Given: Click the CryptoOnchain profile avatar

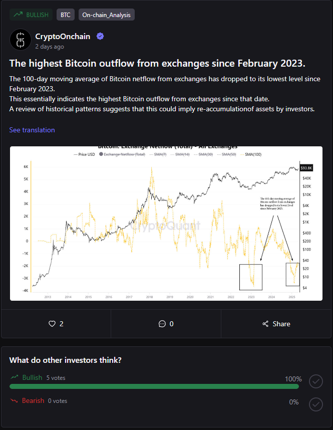Looking at the screenshot, I should click(x=21, y=40).
